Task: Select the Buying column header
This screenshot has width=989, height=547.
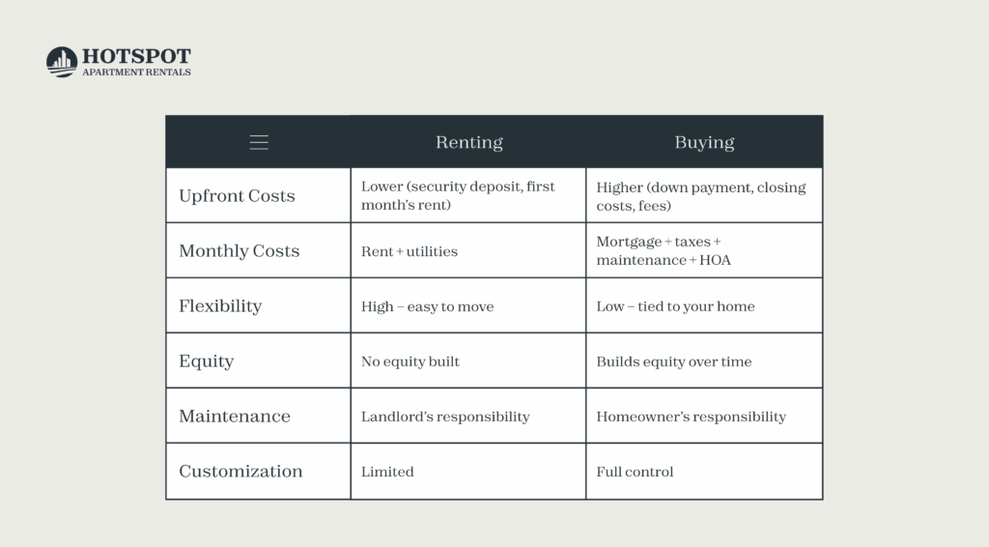Action: tap(704, 143)
